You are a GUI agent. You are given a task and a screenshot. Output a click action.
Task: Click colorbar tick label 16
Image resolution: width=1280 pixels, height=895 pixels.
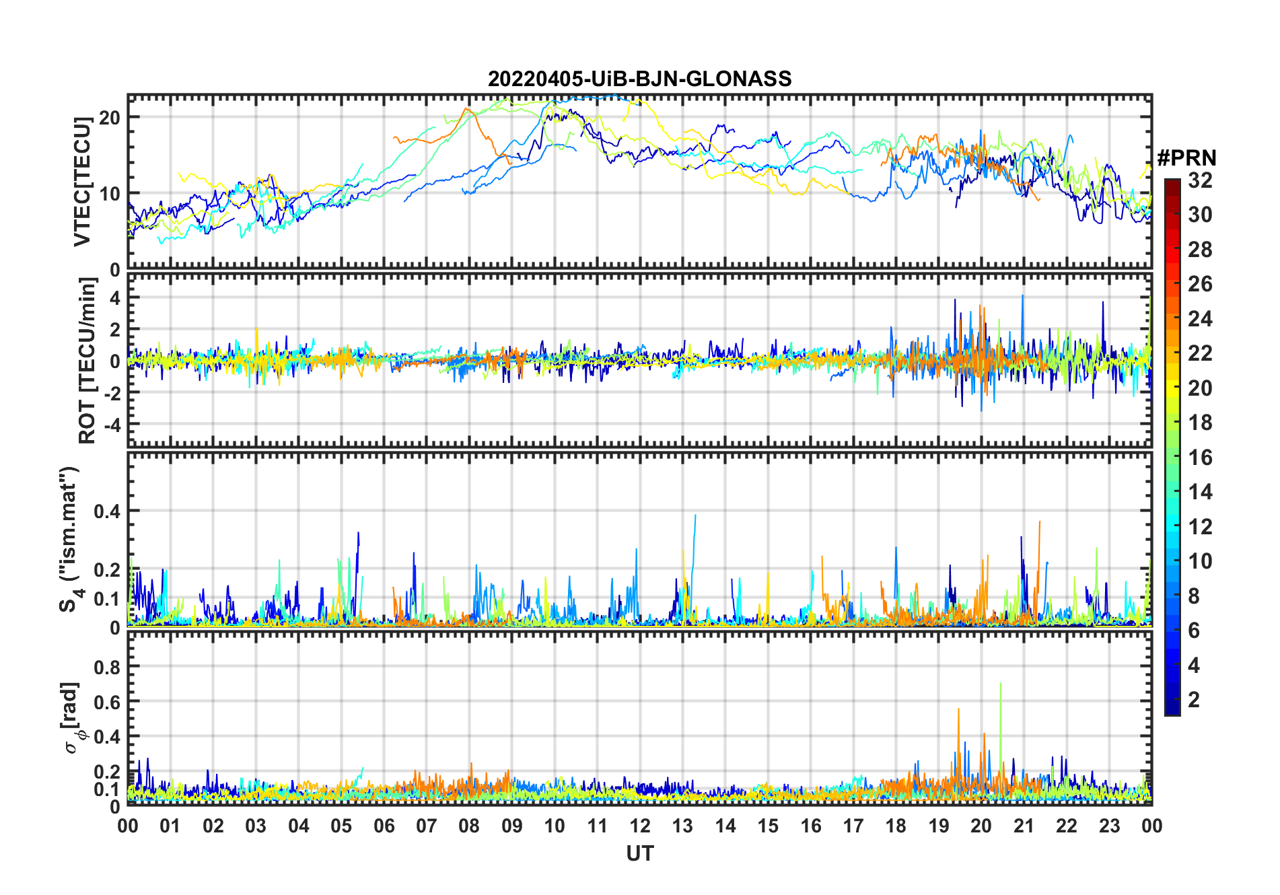(1200, 458)
